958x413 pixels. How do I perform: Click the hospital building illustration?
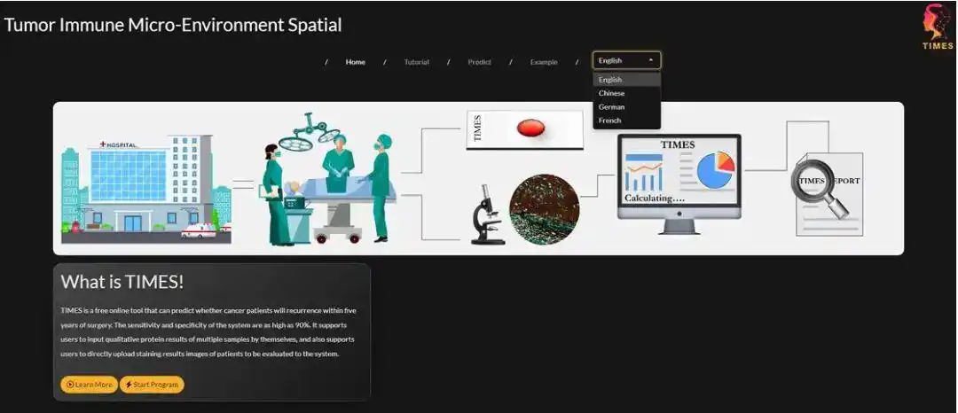click(146, 189)
